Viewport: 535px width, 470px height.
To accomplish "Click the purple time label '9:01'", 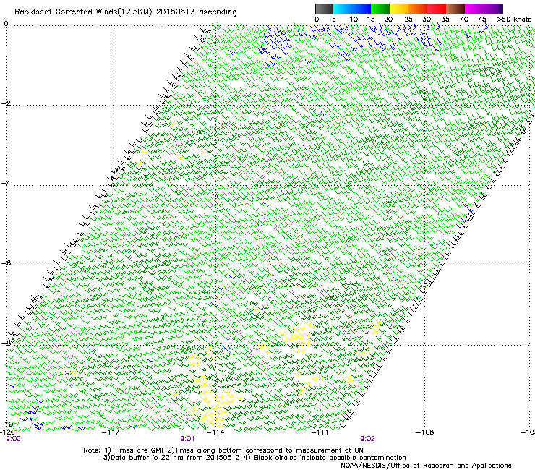I will [187, 439].
